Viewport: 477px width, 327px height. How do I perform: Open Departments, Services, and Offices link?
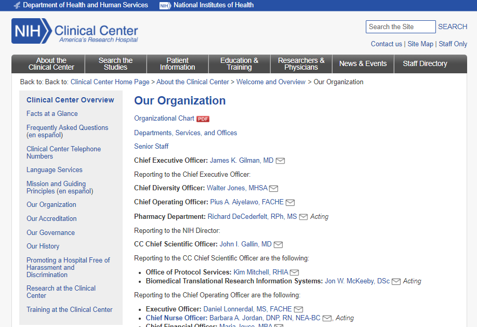click(x=186, y=133)
